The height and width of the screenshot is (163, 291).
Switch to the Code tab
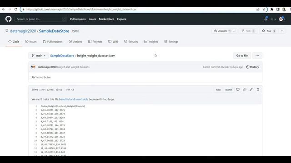click(x=14, y=42)
